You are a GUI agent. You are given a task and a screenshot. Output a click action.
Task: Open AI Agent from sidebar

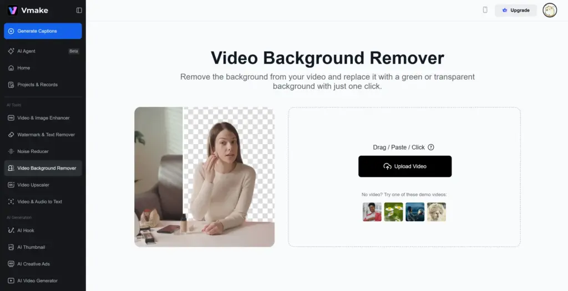43,51
